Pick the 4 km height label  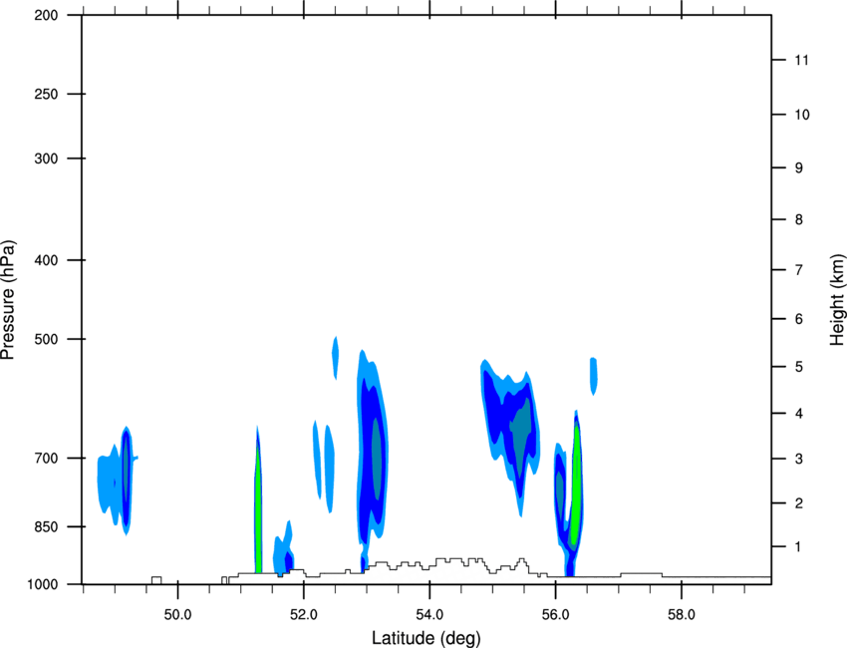pos(799,414)
